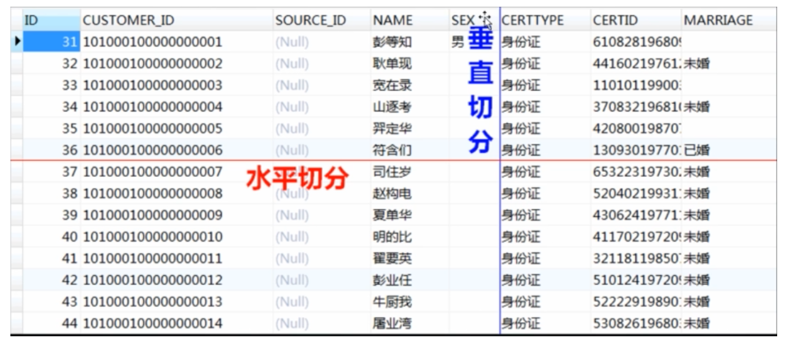Select CERTID cell beginning 11010119900

click(636, 85)
